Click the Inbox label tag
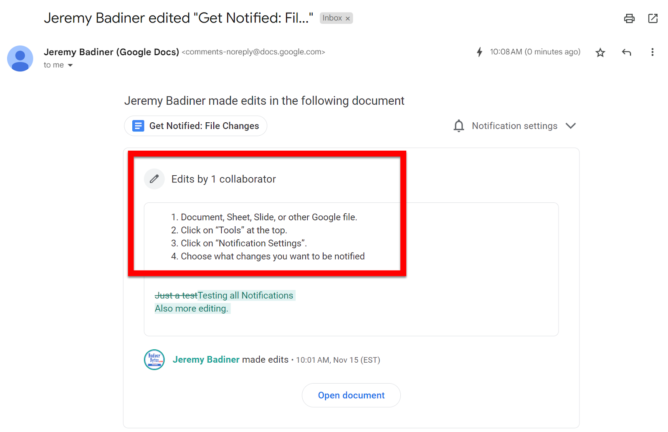 pos(332,18)
